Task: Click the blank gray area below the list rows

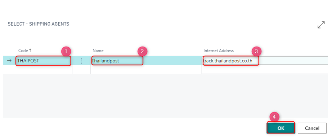Action: 166,96
